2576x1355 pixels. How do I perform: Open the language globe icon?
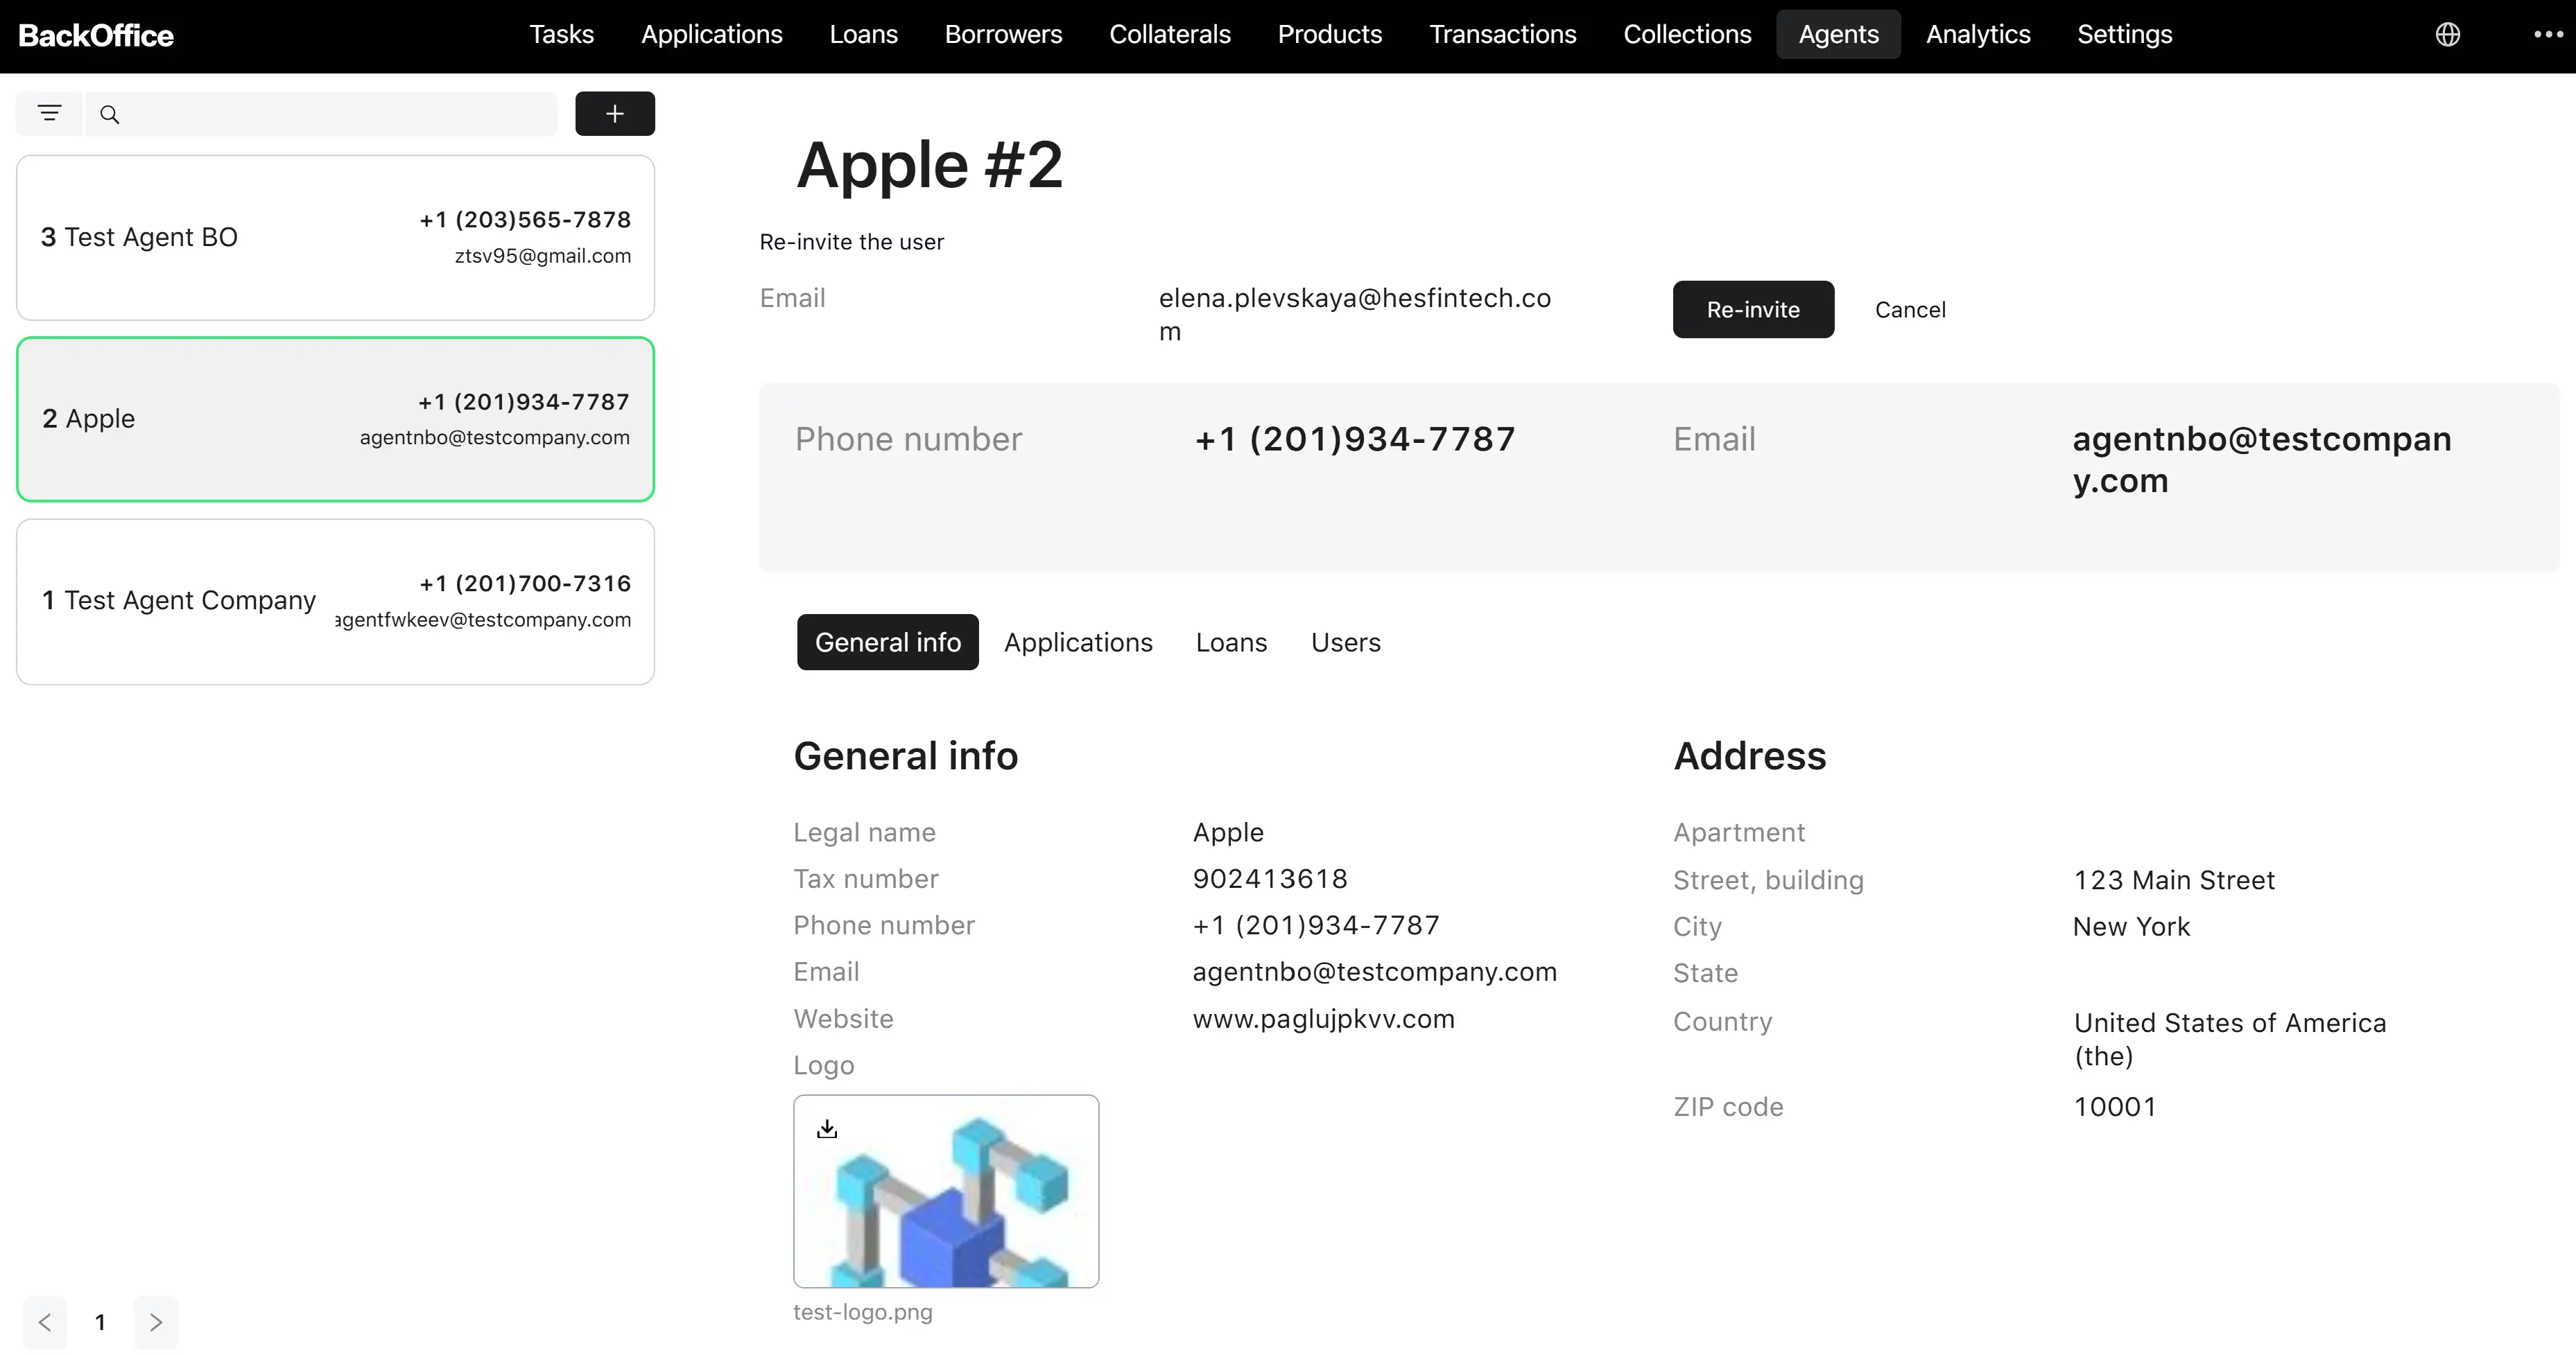[x=2447, y=35]
